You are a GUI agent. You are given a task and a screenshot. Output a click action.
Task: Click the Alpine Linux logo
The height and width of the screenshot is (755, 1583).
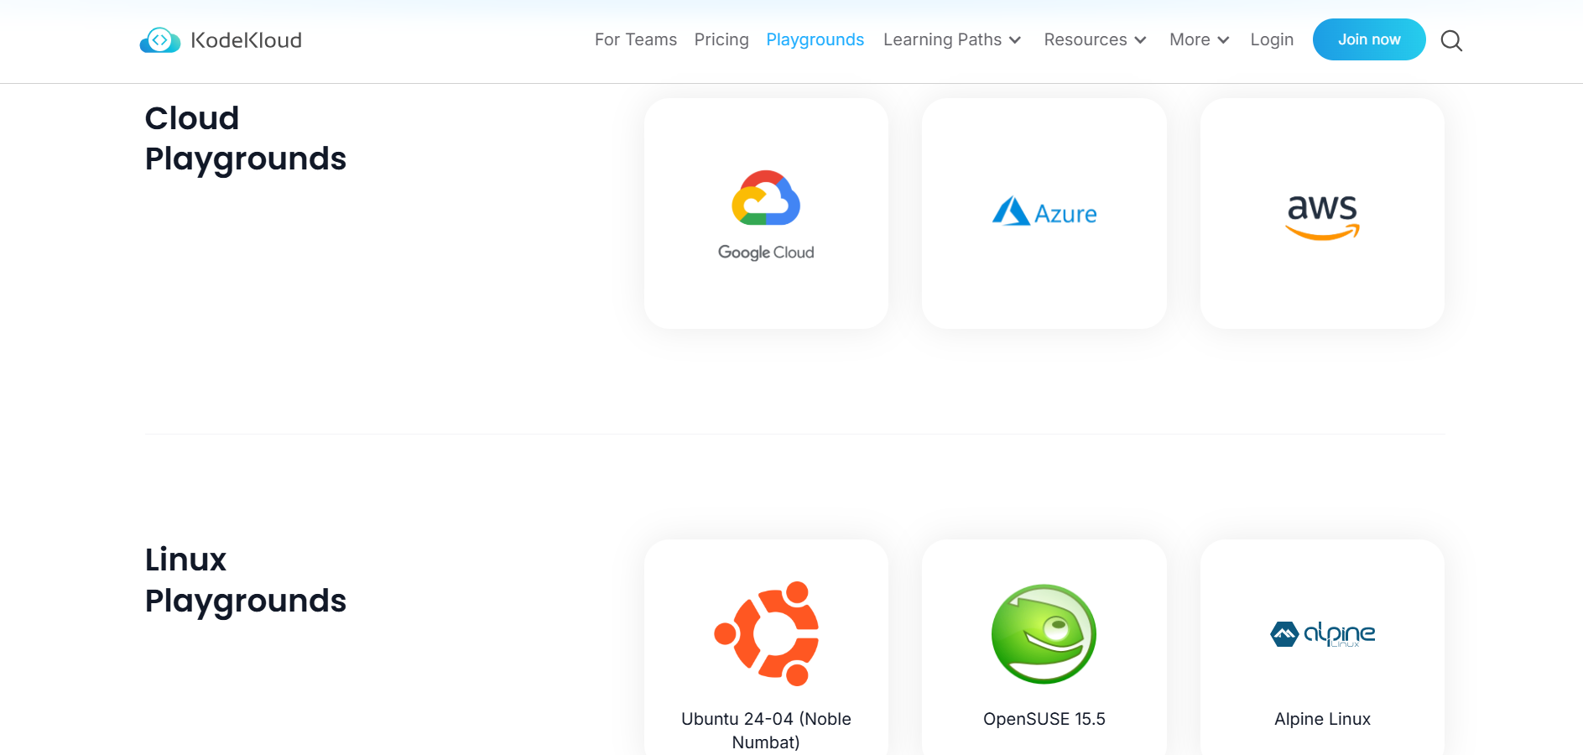point(1321,634)
